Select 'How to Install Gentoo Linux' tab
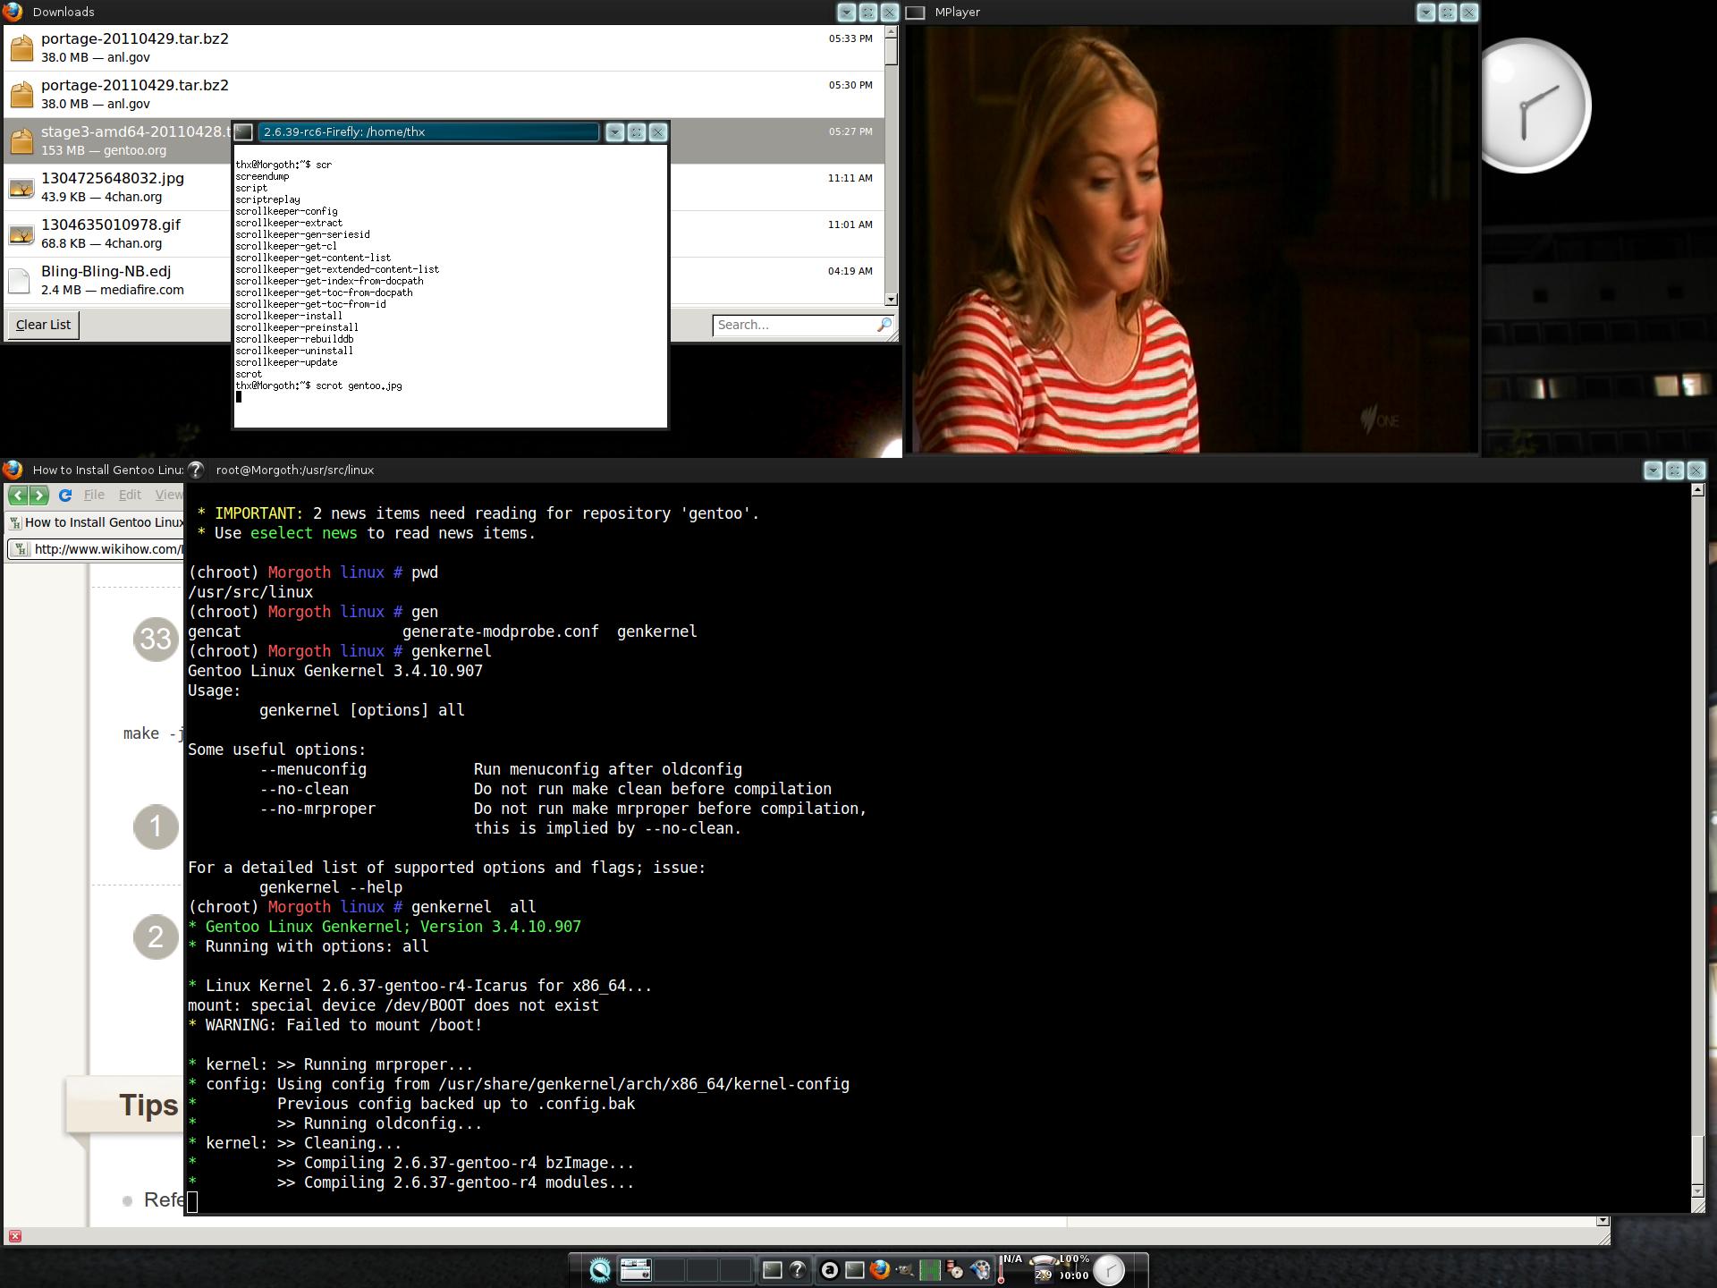Image resolution: width=1717 pixels, height=1288 pixels. [95, 522]
